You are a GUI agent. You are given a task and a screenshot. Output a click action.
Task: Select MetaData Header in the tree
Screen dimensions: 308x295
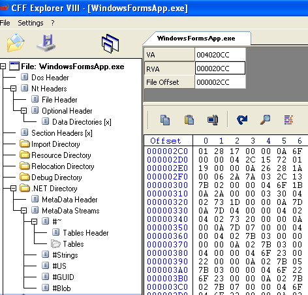[70, 200]
